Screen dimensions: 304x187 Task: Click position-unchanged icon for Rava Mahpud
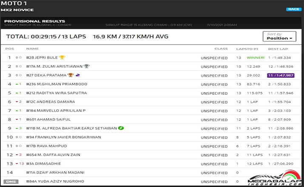[x=17, y=146]
